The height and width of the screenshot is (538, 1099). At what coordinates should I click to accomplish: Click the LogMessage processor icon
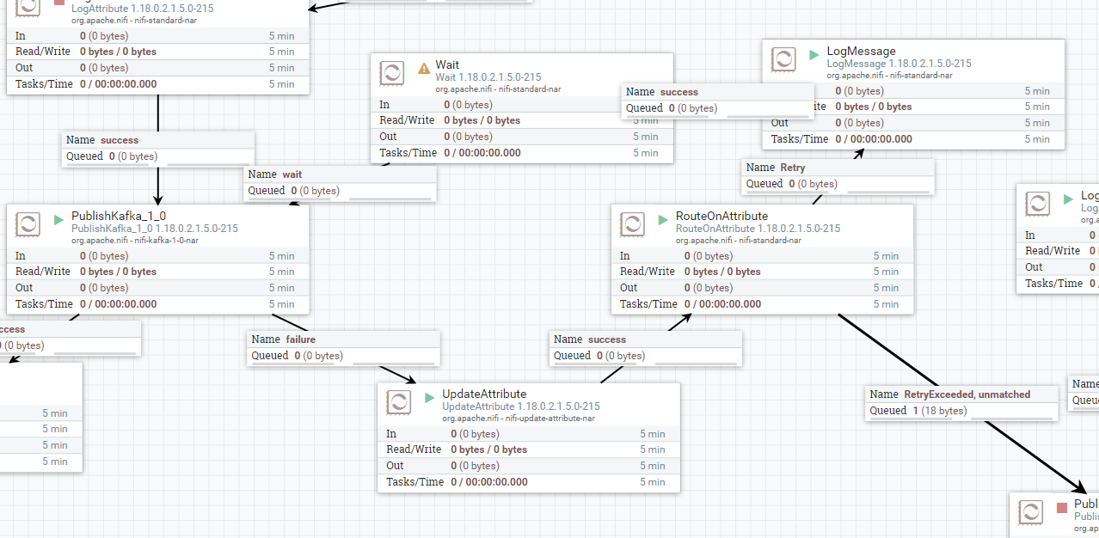(x=783, y=60)
